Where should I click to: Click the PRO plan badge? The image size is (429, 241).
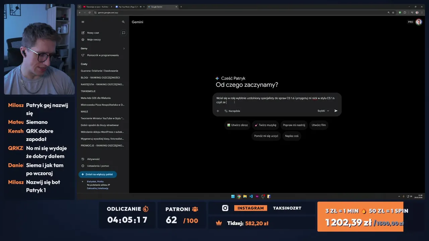click(x=411, y=22)
